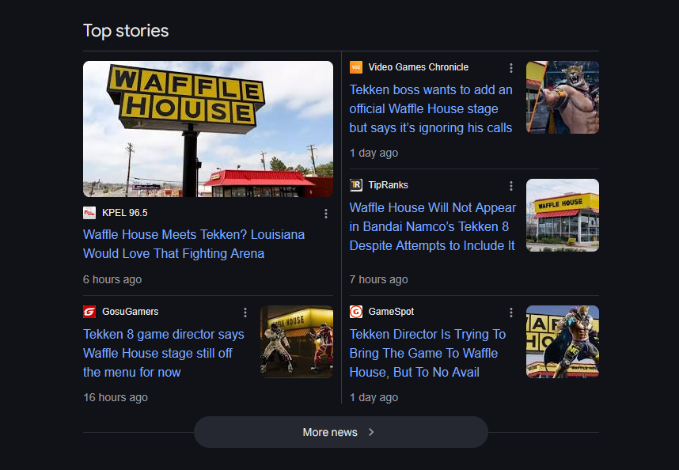
Task: Click the TipRanks TR favicon
Action: [x=356, y=185]
